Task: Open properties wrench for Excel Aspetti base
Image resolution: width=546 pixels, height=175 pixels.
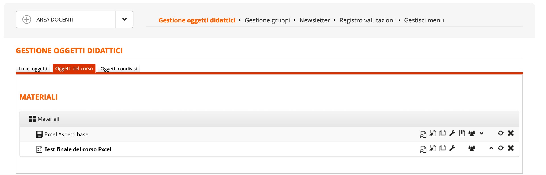Action: coord(452,134)
